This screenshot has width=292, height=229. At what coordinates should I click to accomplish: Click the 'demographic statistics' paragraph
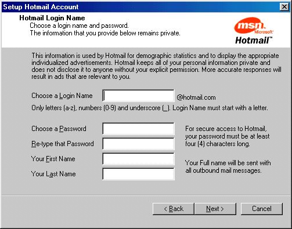coord(156,66)
